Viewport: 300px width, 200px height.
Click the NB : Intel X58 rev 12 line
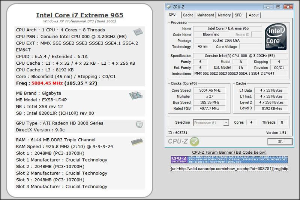(x=39, y=107)
